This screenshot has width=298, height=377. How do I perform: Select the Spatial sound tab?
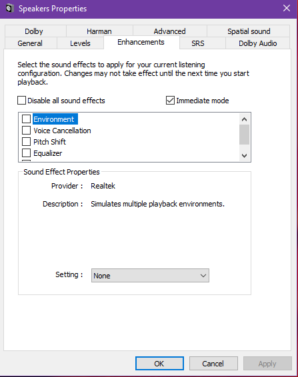(249, 31)
